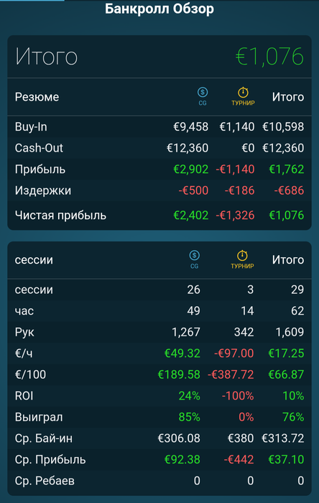319x503 pixels.
Task: Open the Банкролл Обзор title
Action: tap(159, 9)
